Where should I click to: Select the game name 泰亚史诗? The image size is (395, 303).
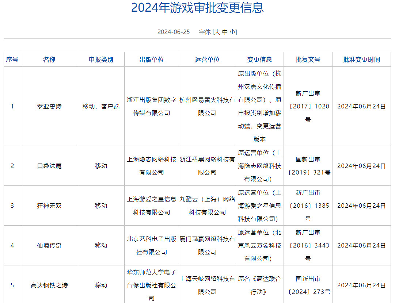tap(49, 107)
